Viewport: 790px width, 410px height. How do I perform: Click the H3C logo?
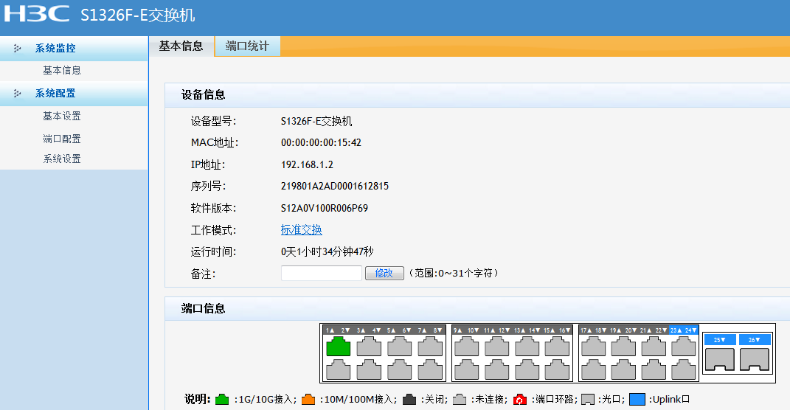[37, 13]
